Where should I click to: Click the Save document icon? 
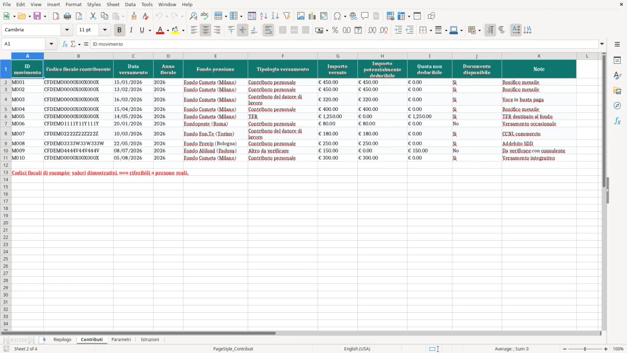coord(37,16)
